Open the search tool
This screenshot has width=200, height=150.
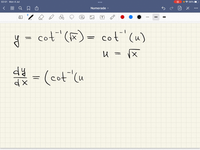(20, 8)
